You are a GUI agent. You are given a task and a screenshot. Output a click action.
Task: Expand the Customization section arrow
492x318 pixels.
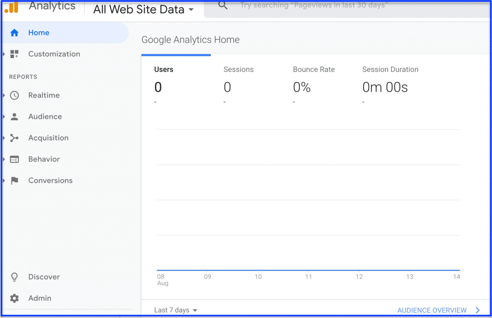(4, 54)
